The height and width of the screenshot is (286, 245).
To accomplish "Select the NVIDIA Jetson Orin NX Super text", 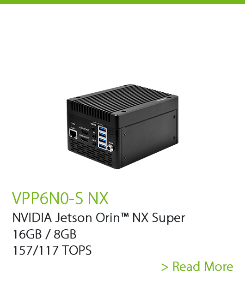I will 99,218.
